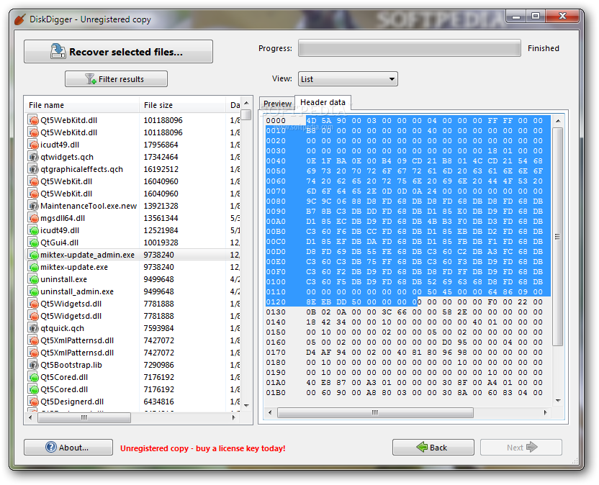Click the green icon next to QtGui4.dll
Screen dimensions: 599x485
pyautogui.click(x=34, y=242)
